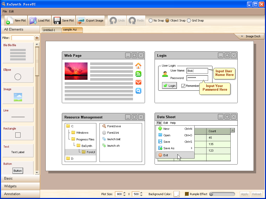Click the filter clear arrow icon

[37, 38]
